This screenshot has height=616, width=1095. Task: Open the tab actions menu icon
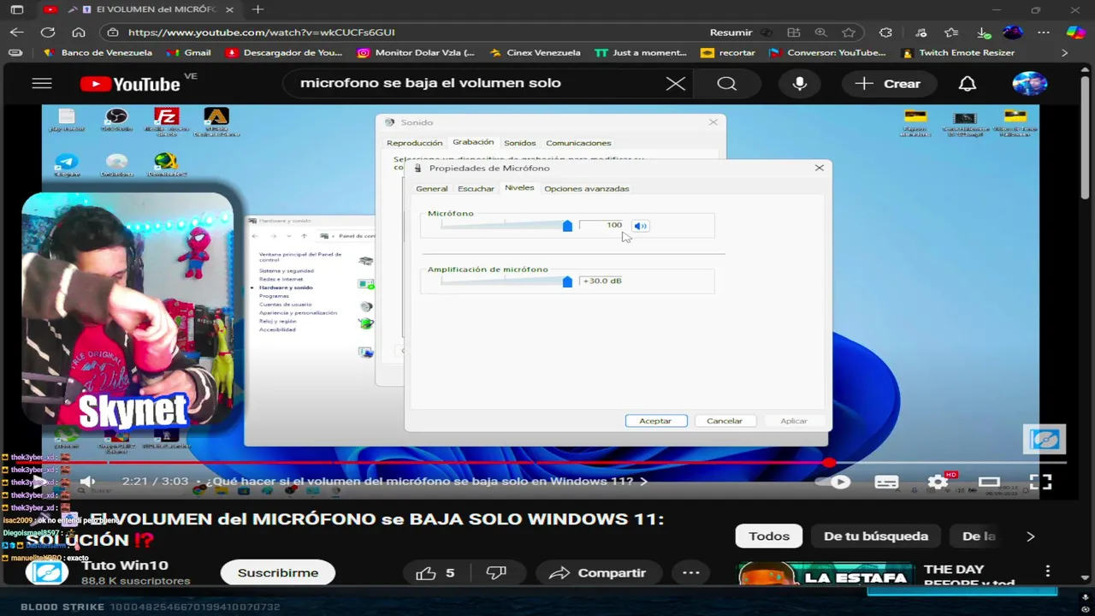tap(17, 9)
